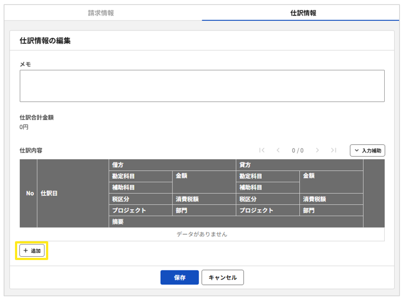Viewport: 403px width, 301px height.
Task: Click the 0円 total amount value
Action: click(24, 127)
